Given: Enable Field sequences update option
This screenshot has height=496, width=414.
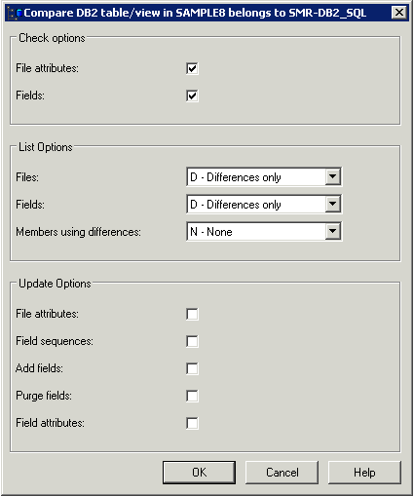Looking at the screenshot, I should (192, 341).
